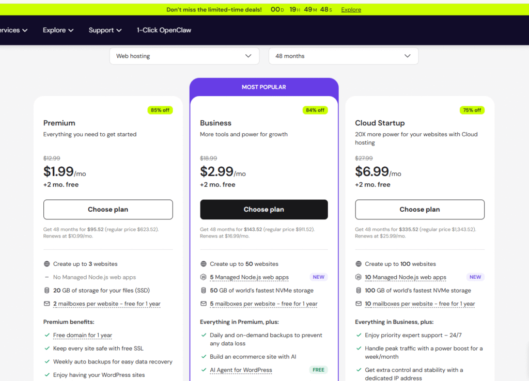Click AI Agent for WordPress feature
Viewport: 529px width, 381px height.
241,370
